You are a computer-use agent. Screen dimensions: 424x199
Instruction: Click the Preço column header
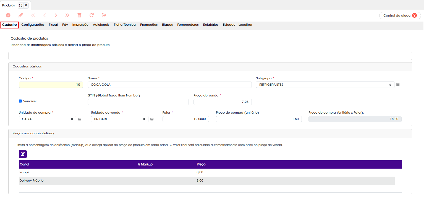[201, 164]
